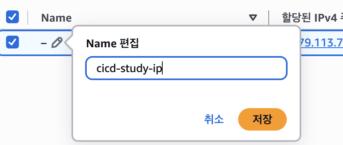
Task: Click the divider between Name and IPv4 columns
Action: tap(269, 18)
